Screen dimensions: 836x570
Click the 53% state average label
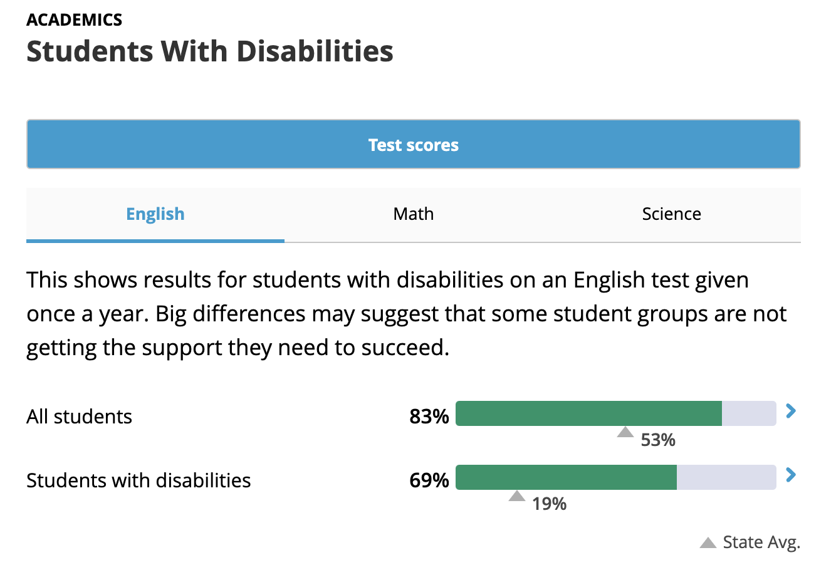tap(658, 440)
